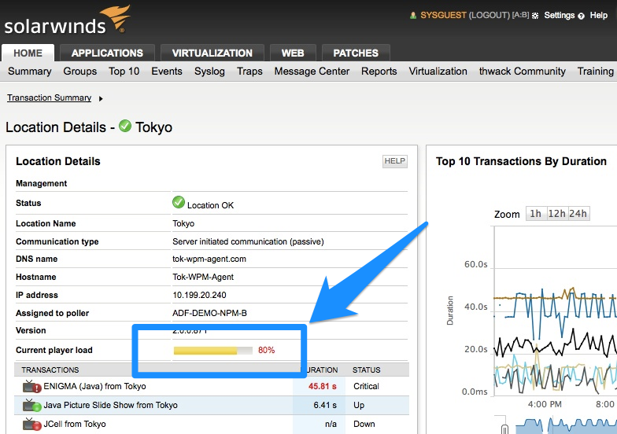Open the WEB tab
Screen dimensions: 617x434
(293, 53)
